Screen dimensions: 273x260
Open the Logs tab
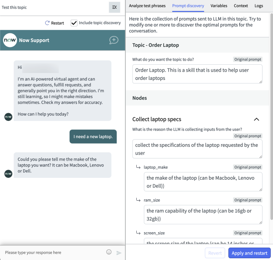[x=259, y=6]
